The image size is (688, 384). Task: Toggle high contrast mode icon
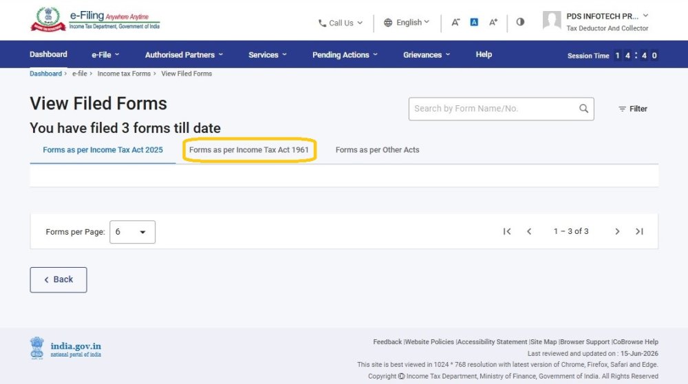pyautogui.click(x=520, y=22)
